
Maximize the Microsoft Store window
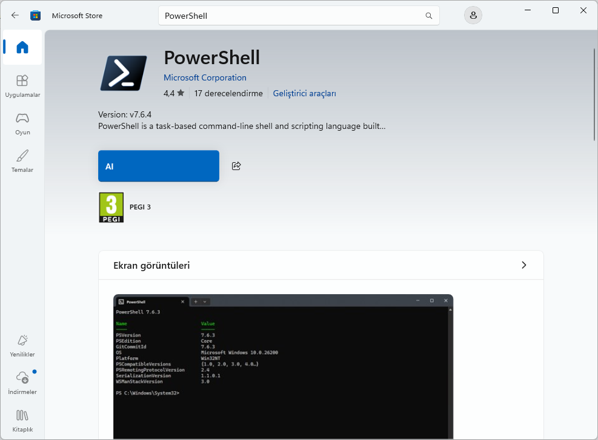pos(556,10)
